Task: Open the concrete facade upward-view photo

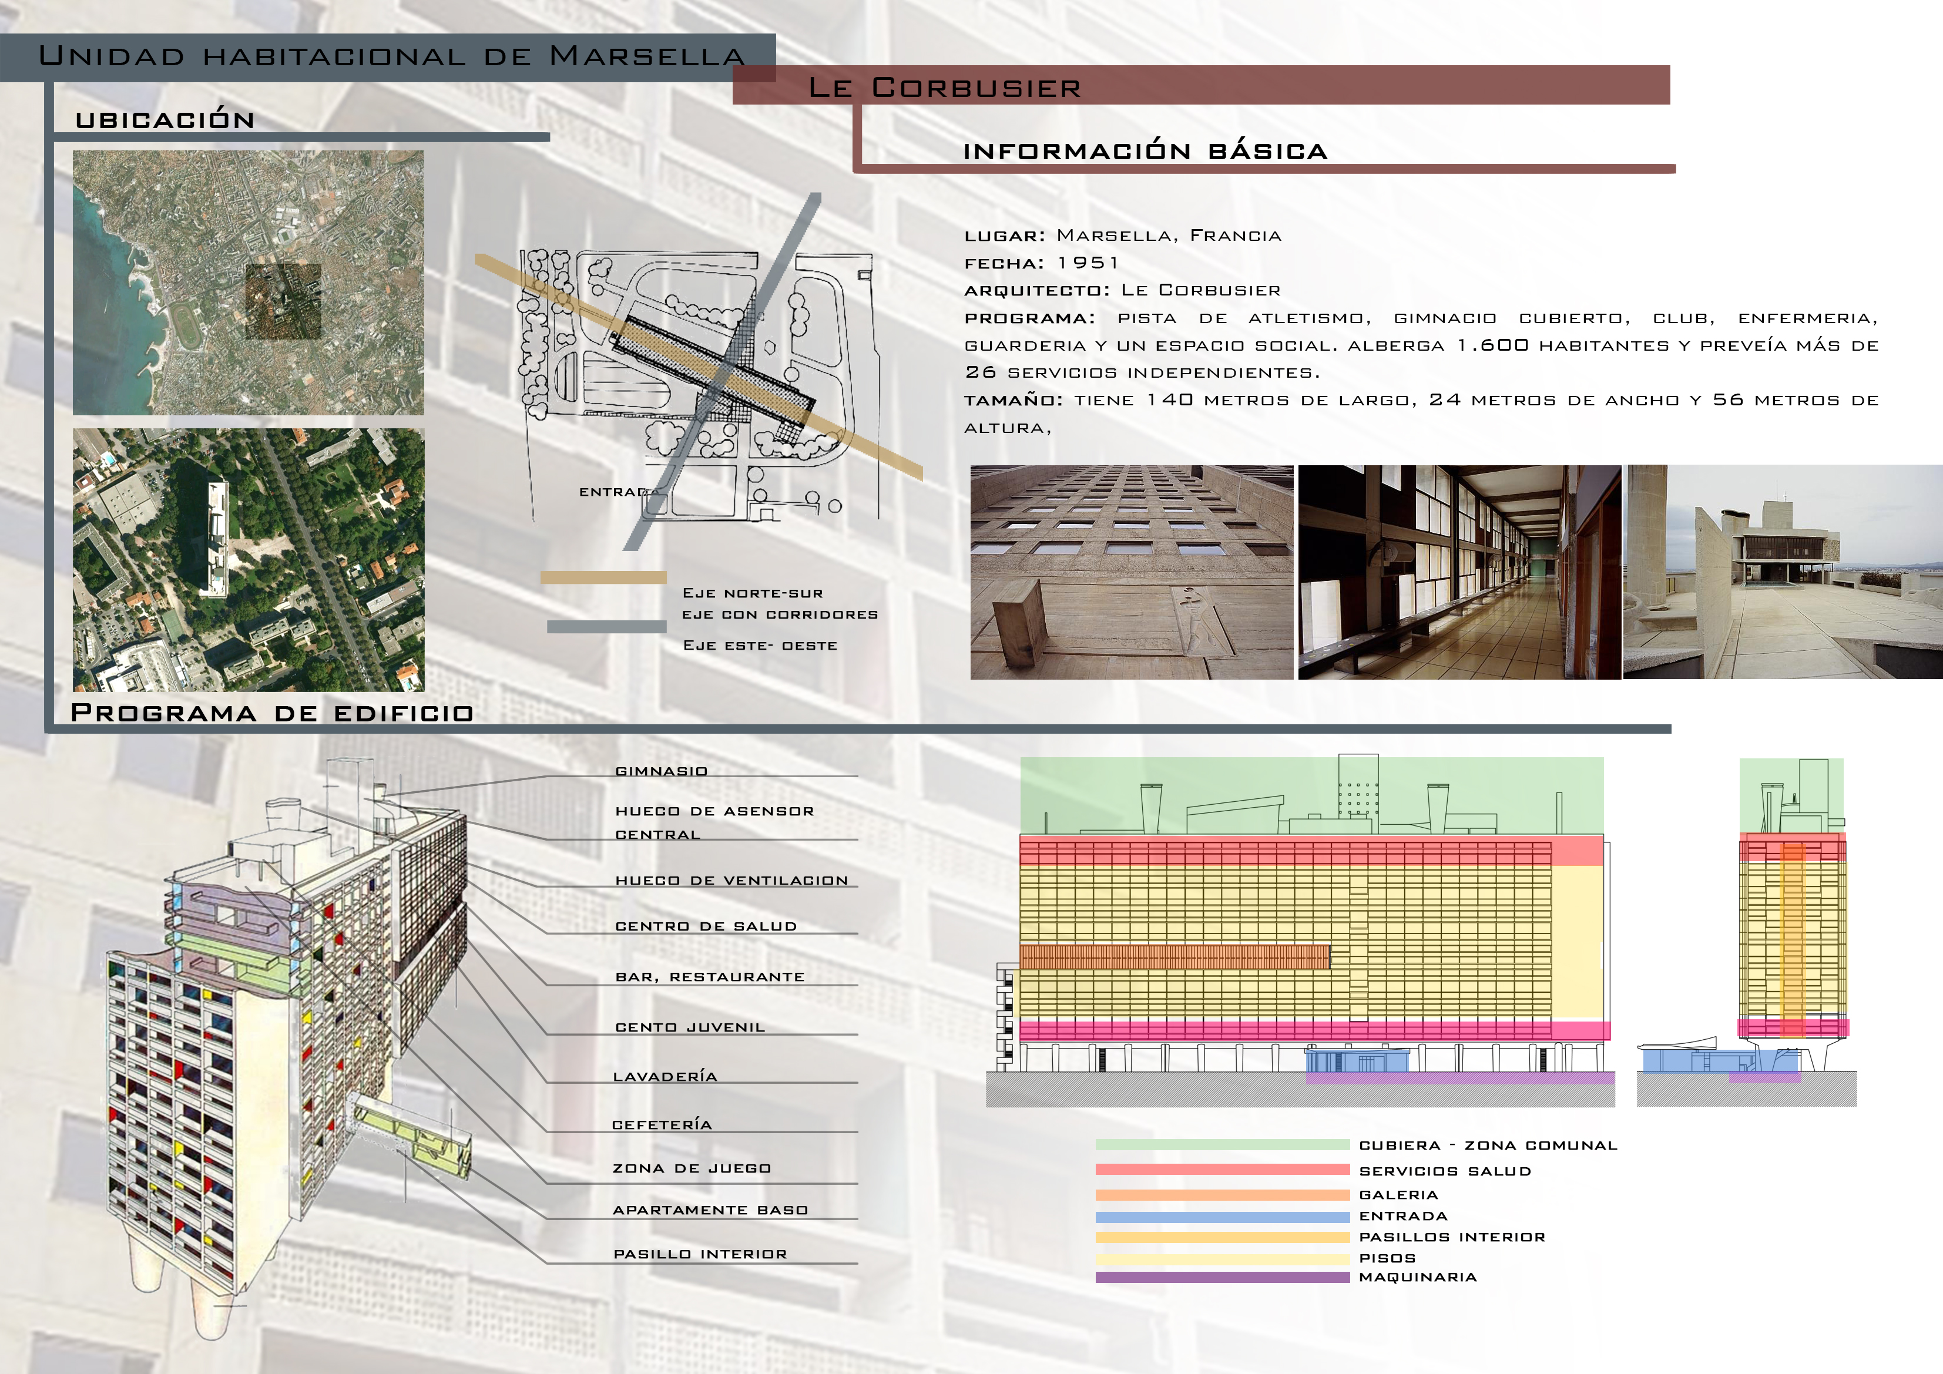Action: (1132, 572)
